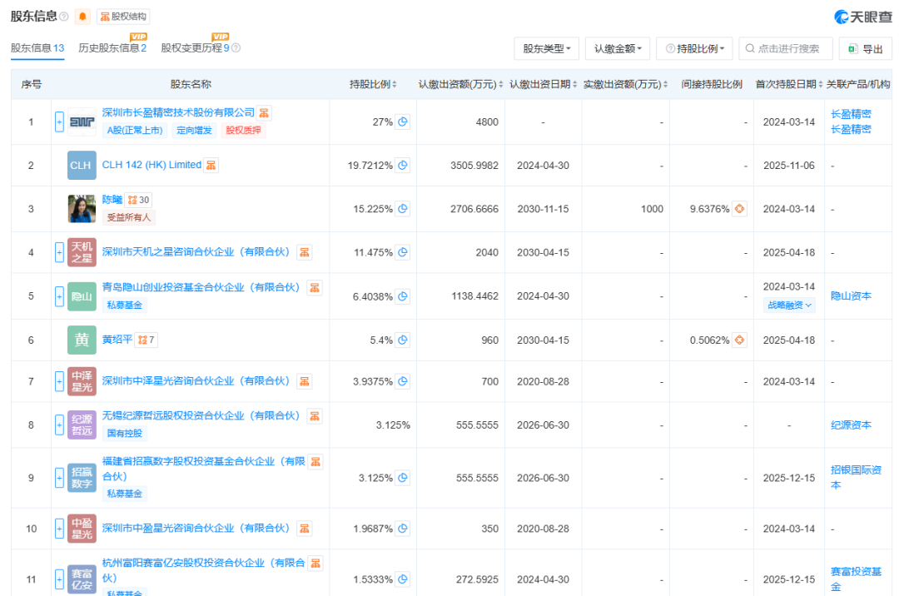Image resolution: width=899 pixels, height=596 pixels.
Task: Click the 天眼查 logo
Action: [x=863, y=17]
